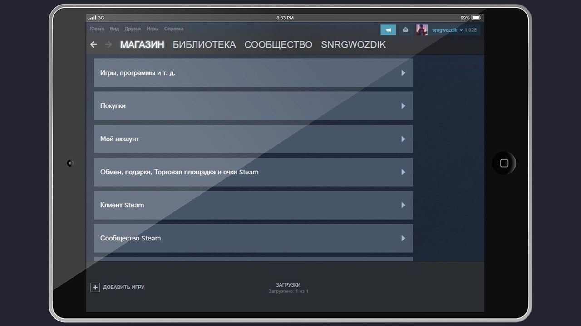Tap the 8:33 PM clock
The height and width of the screenshot is (326, 581).
point(285,18)
